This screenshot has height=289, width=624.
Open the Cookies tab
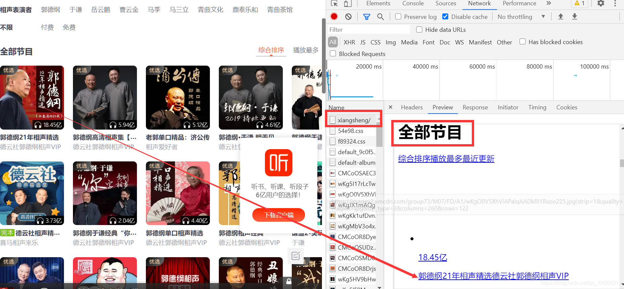click(567, 107)
